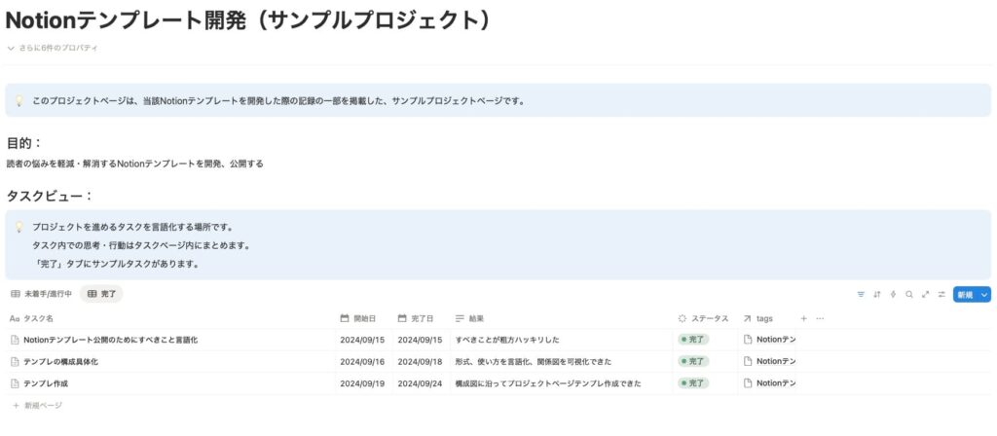Open the テンプレ作成 task page
The image size is (997, 436).
click(46, 383)
